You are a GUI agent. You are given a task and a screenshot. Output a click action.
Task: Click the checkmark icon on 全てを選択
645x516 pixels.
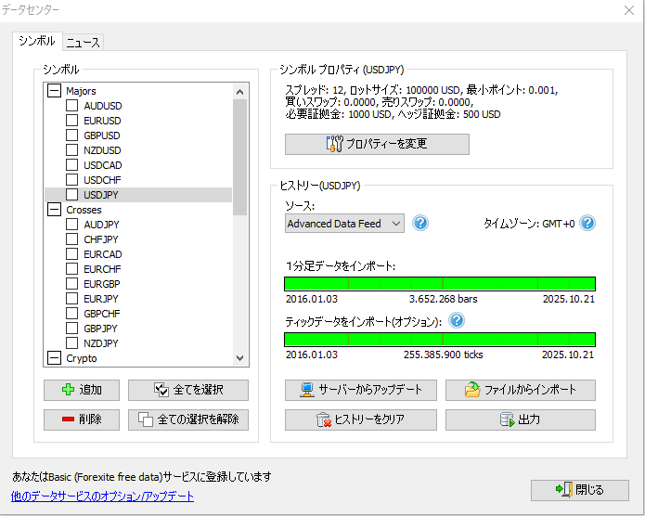click(161, 389)
